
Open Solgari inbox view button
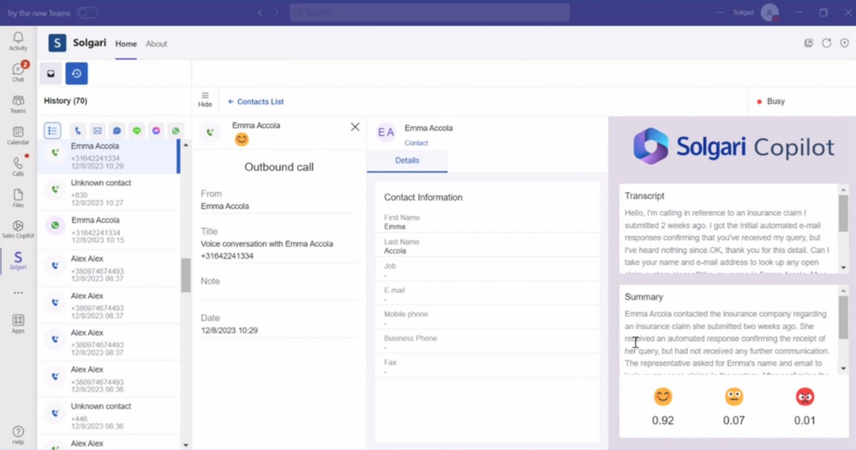point(51,74)
